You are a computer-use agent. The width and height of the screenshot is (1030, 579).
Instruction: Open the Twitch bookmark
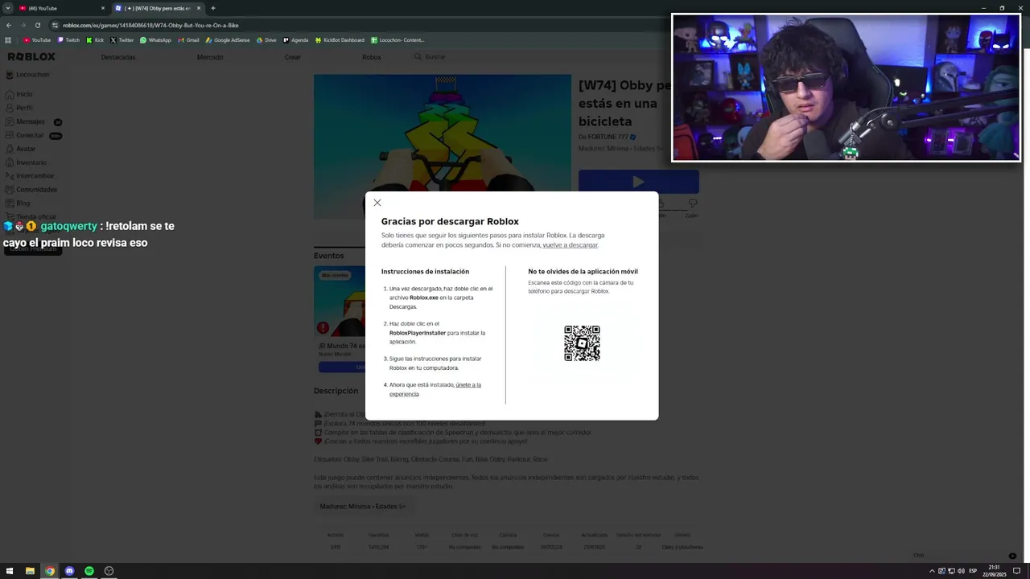(x=68, y=40)
